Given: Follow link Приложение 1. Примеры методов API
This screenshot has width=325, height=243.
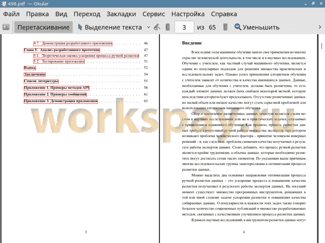Looking at the screenshot, I should tap(57, 88).
